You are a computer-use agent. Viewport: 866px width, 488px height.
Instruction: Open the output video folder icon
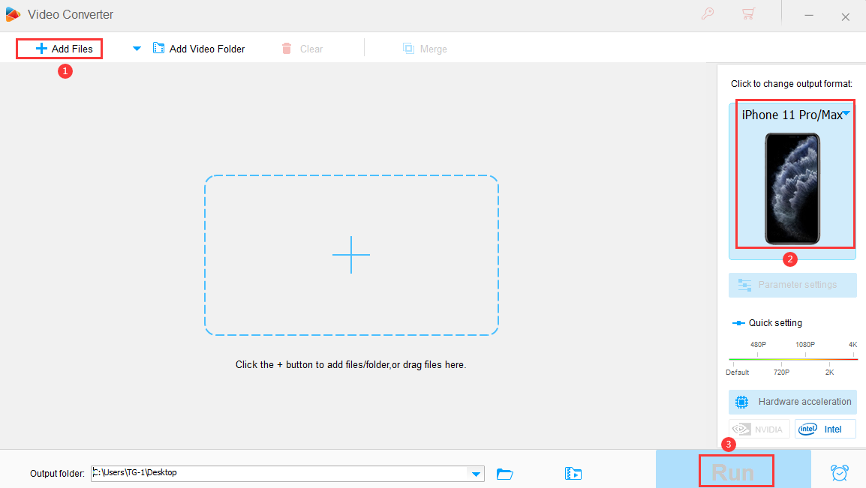[573, 474]
